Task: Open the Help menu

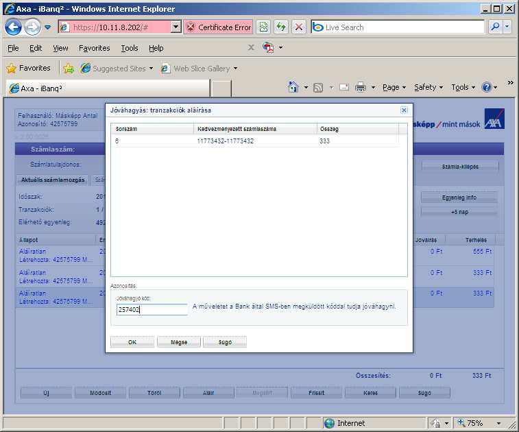Action: click(156, 48)
